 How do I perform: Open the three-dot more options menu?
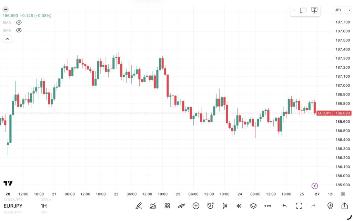(x=268, y=206)
